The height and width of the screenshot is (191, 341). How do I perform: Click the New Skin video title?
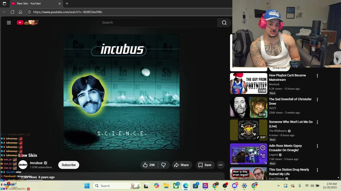[x=28, y=155]
